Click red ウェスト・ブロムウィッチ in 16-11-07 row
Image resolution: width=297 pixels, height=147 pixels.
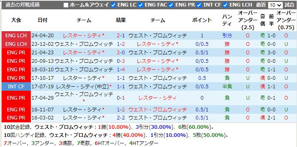click(x=158, y=110)
